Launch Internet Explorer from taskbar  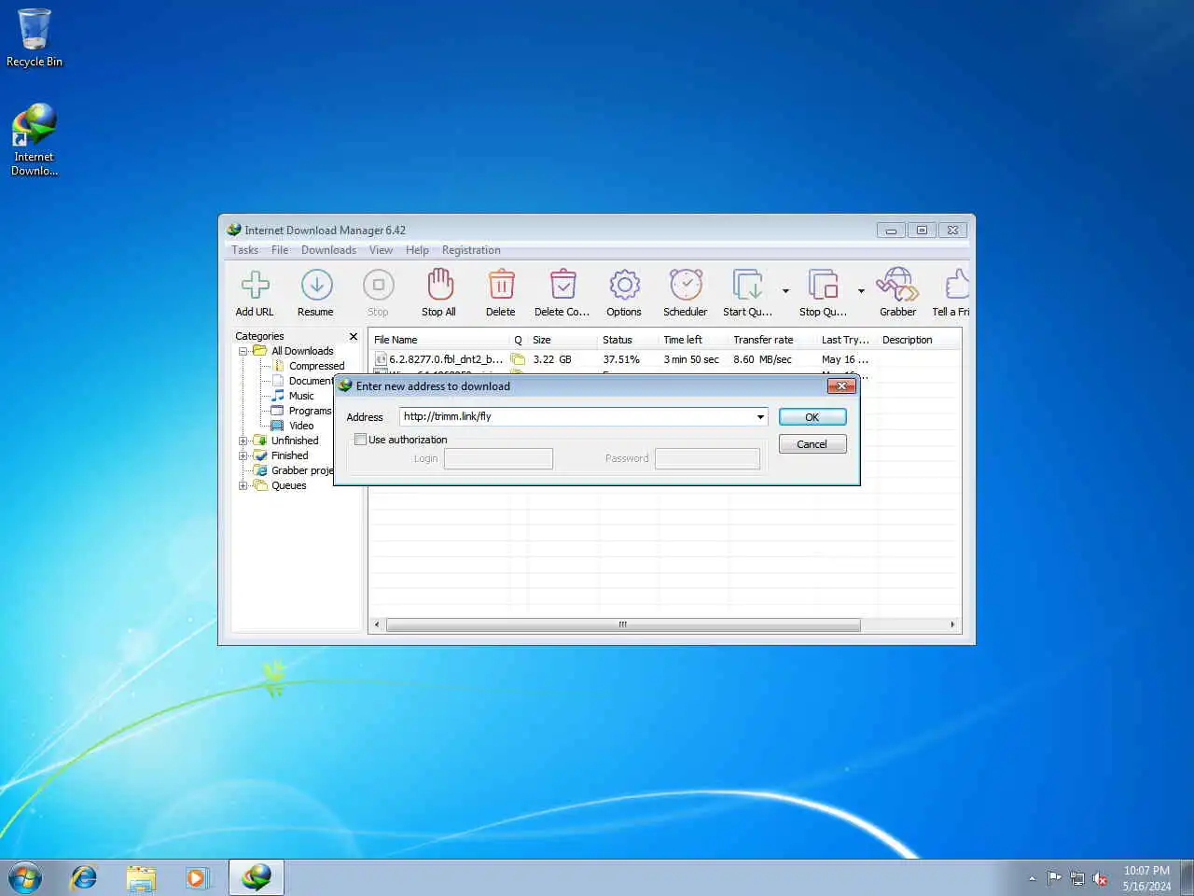pos(84,877)
